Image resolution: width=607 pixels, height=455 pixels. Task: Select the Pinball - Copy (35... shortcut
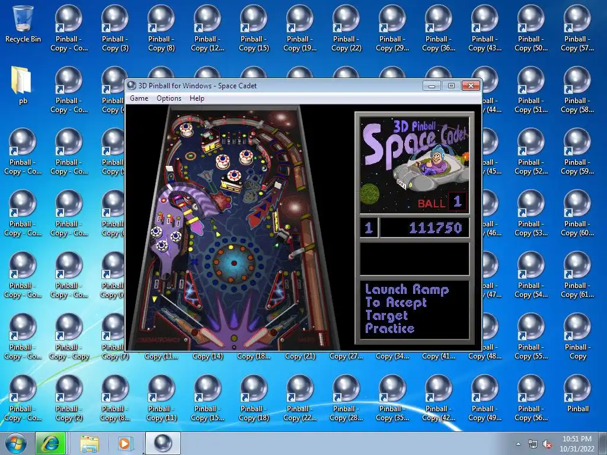pos(392,398)
